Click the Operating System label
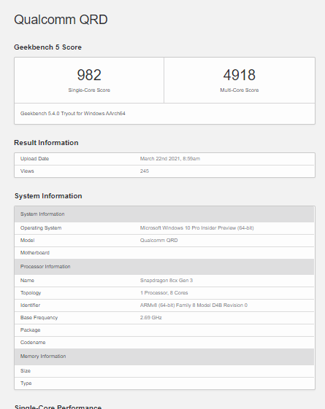The width and height of the screenshot is (325, 409). click(41, 228)
